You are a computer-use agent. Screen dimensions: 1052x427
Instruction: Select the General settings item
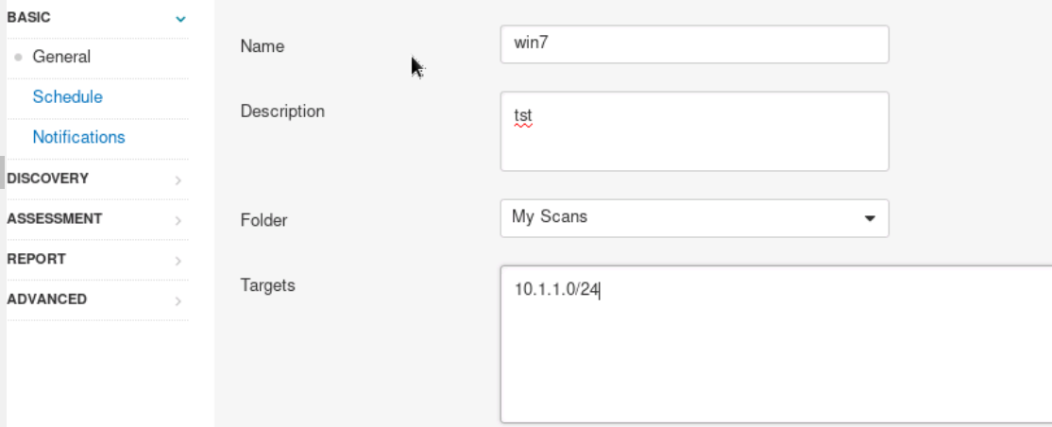click(x=61, y=57)
